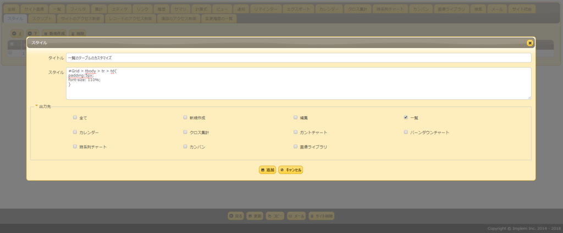The image size is (563, 233).
Task: Select the スタイル sub-tab
Action: 15,19
